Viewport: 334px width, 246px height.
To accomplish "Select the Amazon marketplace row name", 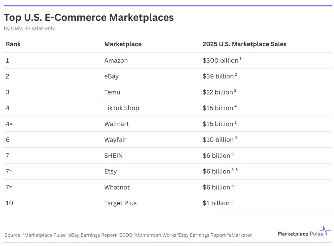I will pyautogui.click(x=116, y=61).
